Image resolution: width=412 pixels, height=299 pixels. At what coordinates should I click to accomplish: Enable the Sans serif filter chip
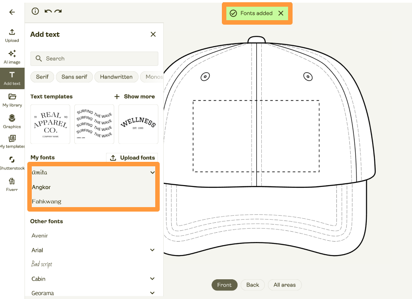point(74,77)
